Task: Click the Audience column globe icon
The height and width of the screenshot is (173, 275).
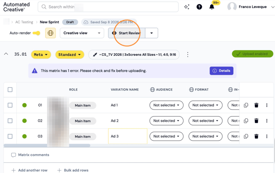Action: (x=152, y=90)
